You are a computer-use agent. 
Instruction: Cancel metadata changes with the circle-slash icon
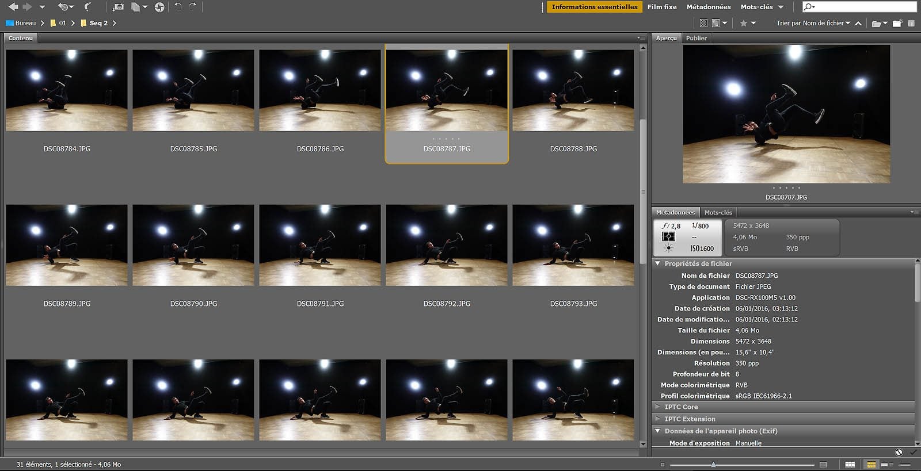tap(899, 453)
